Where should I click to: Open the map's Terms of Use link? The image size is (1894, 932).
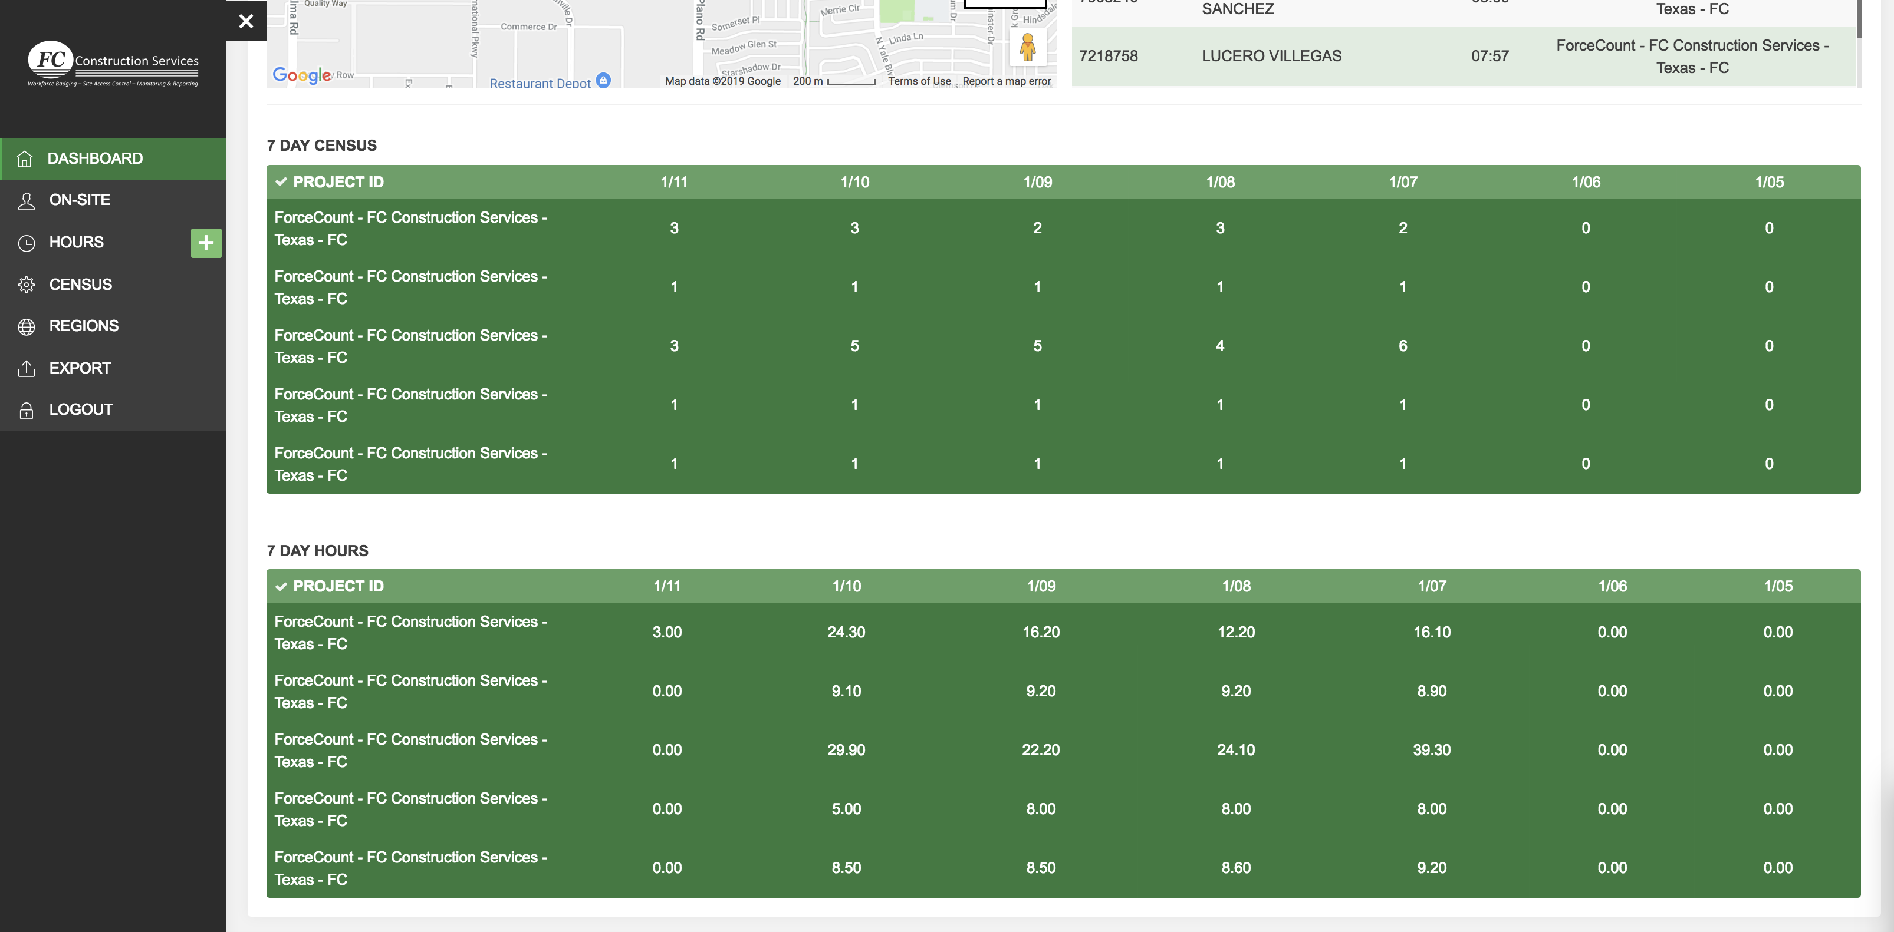click(919, 81)
